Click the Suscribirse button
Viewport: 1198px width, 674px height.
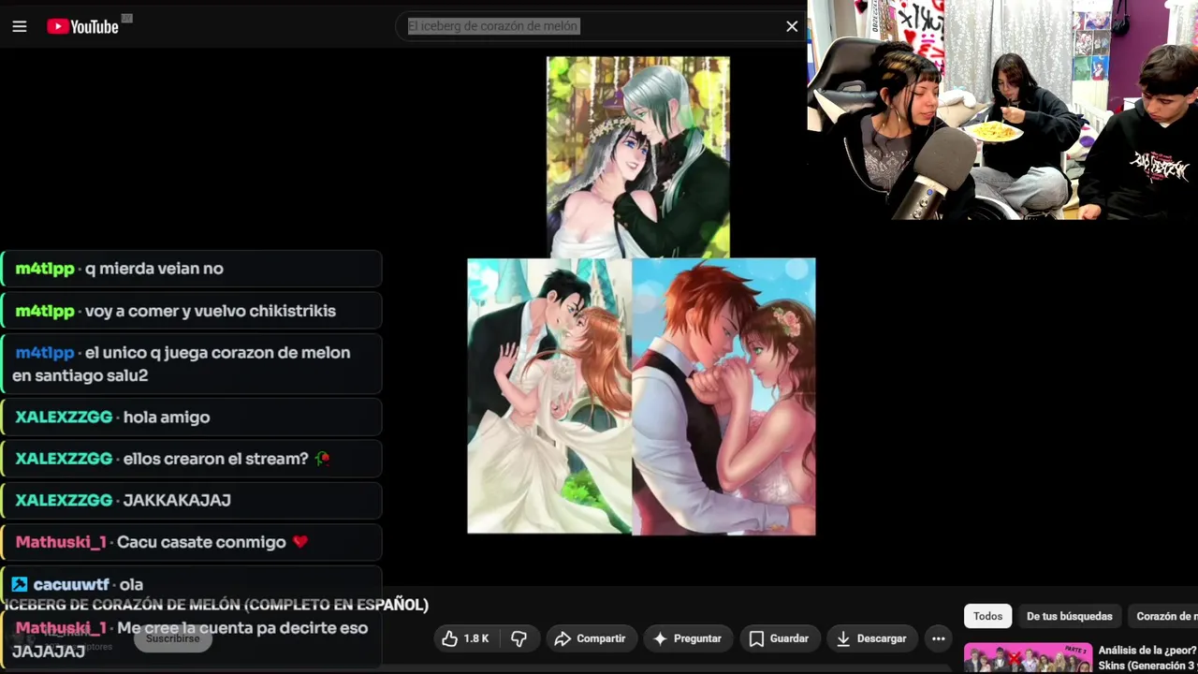point(172,638)
